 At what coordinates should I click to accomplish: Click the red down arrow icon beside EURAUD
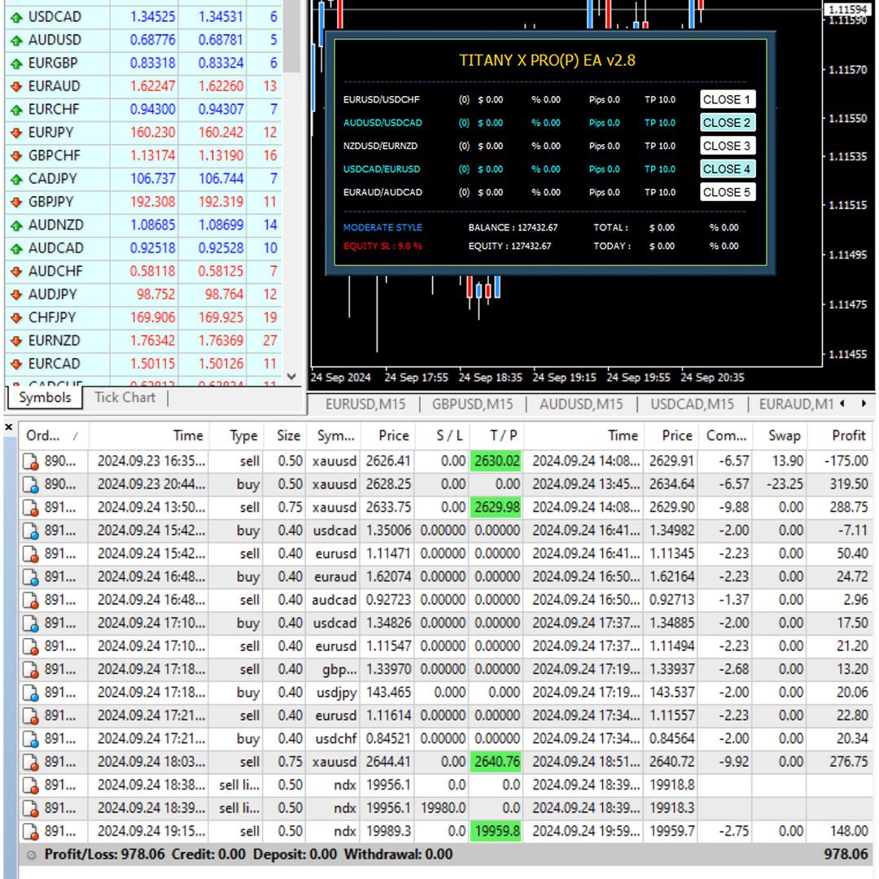tap(15, 85)
